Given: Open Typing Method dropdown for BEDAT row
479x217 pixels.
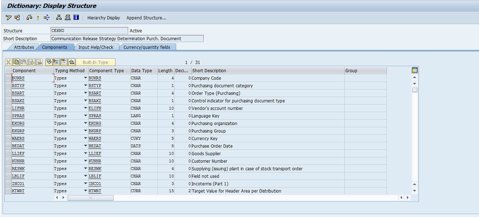Looking at the screenshot, I should (x=86, y=146).
